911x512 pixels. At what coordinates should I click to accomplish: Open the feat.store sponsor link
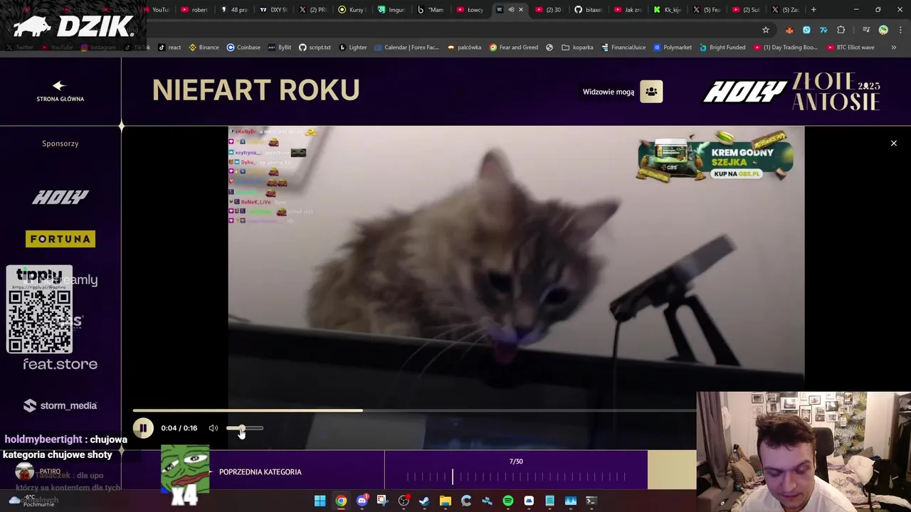[60, 364]
